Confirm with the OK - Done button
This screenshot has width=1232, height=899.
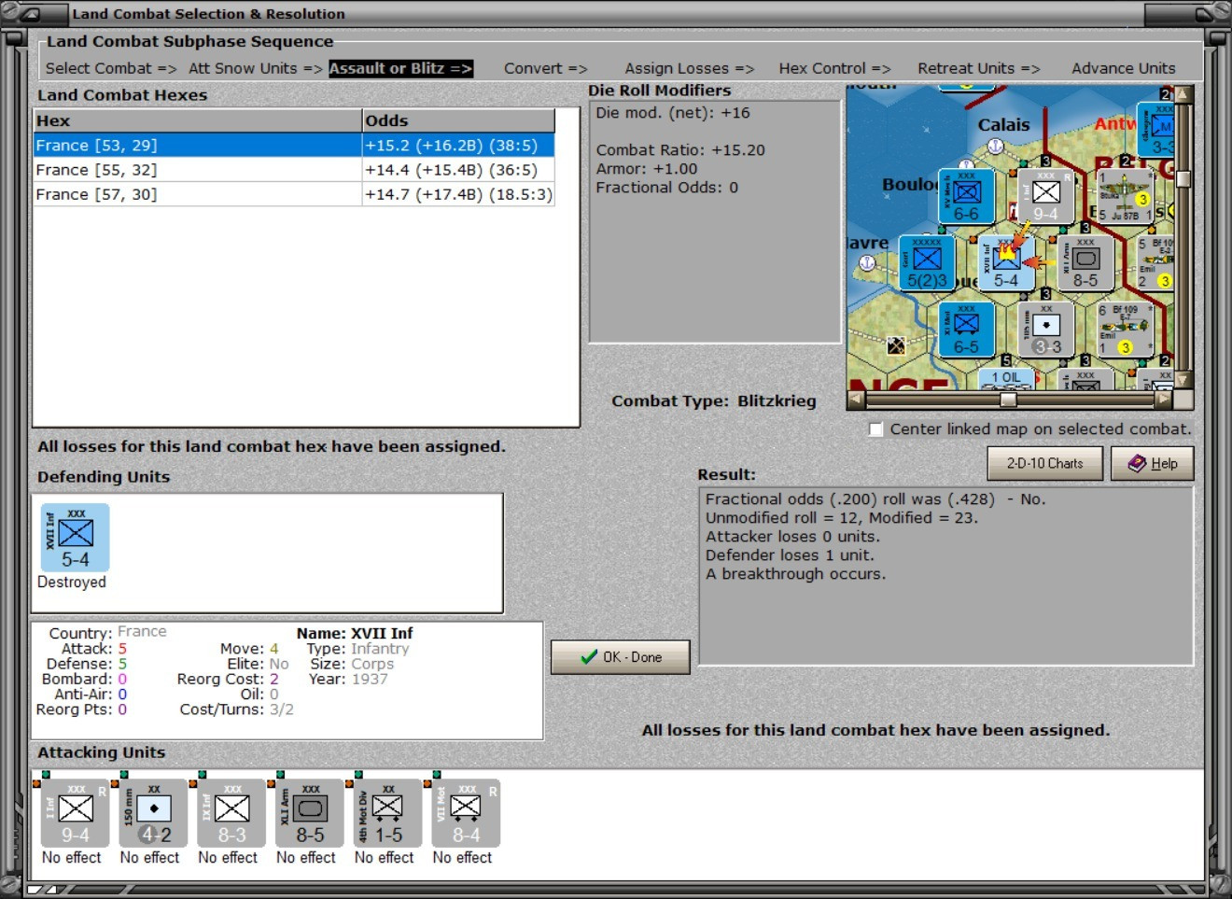tap(621, 657)
